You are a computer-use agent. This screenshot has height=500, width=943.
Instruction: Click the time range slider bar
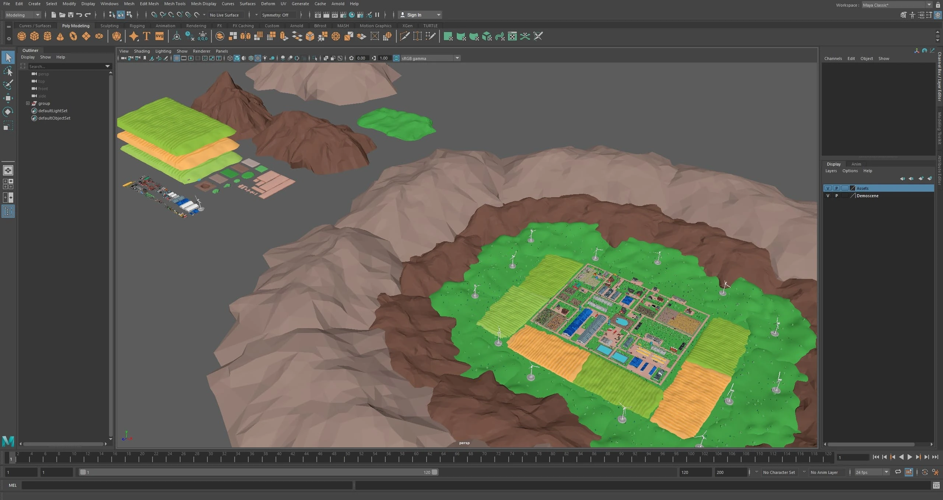click(x=258, y=472)
